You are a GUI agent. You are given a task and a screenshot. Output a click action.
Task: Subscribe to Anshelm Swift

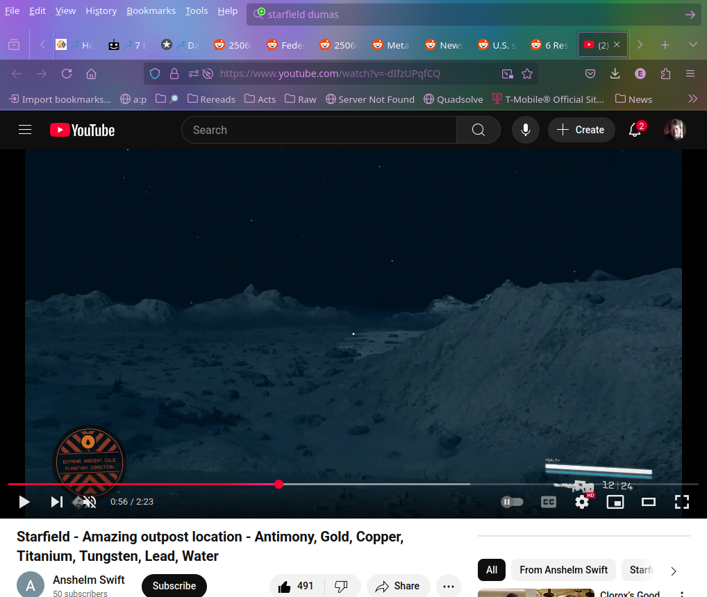point(174,586)
